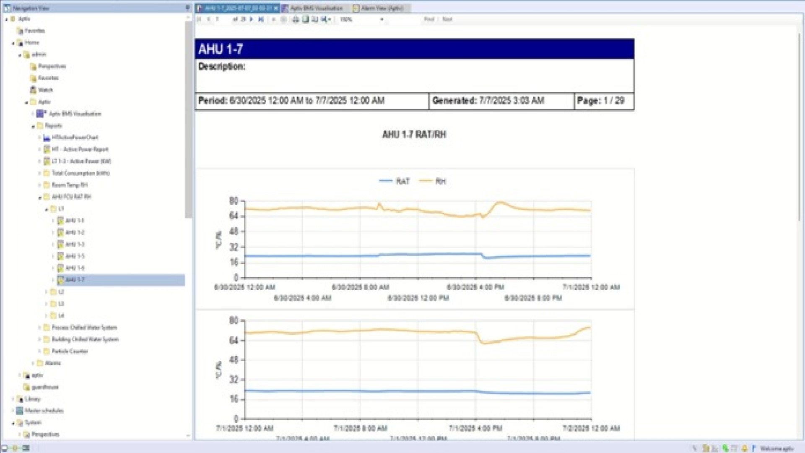Open the 150% zoom dropdown
The image size is (805, 453).
[x=382, y=19]
